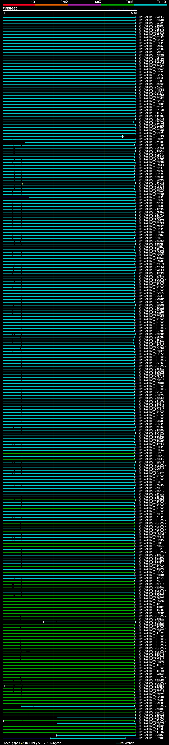Screen dimensions: 169x745
Task: Select the UniRef100_B6A9R8 label
Action: [151, 680]
